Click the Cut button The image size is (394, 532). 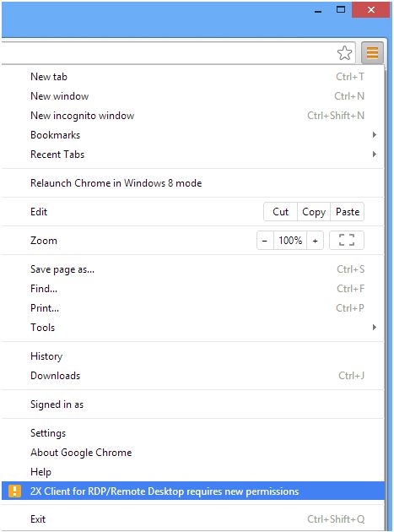(280, 212)
